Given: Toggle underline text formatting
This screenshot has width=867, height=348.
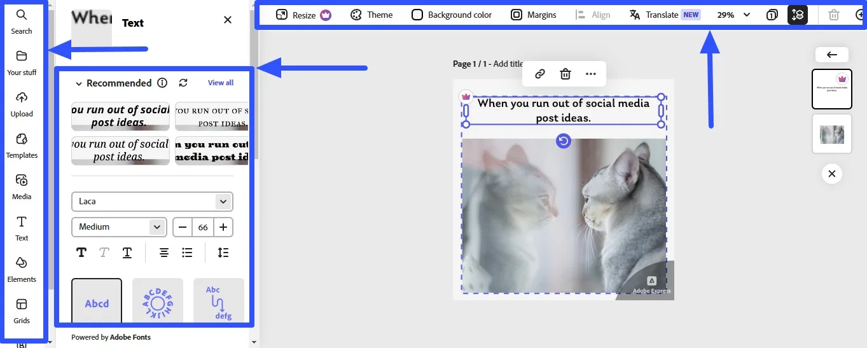Looking at the screenshot, I should (x=127, y=253).
